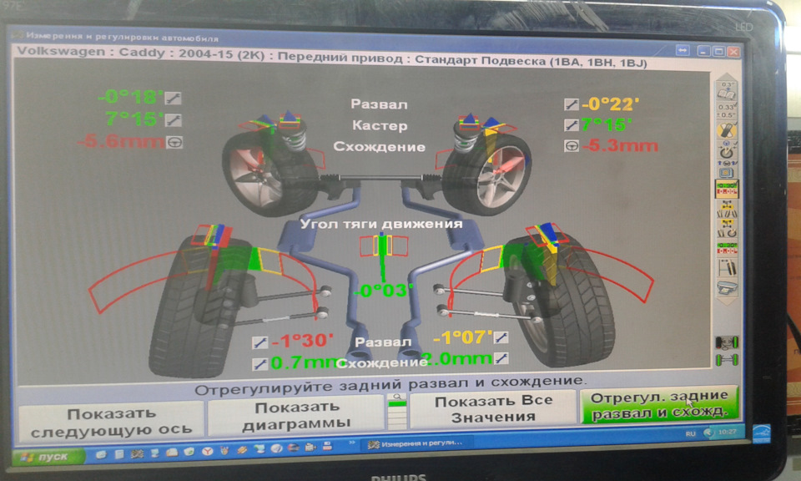Viewport: 801px width, 481px height.
Task: Click wrench icon beside front left camber -0°18'
Action: point(173,98)
